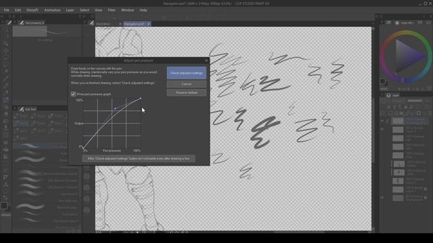Select the Background layer thumbnail
This screenshot has height=243, width=433.
[x=398, y=198]
